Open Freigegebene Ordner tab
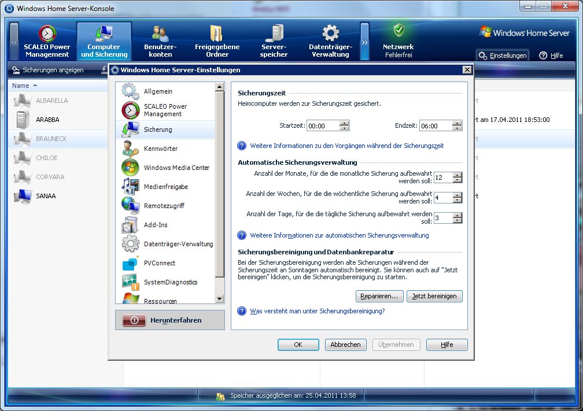Screen dimensions: 583x411 pyautogui.click(x=217, y=41)
